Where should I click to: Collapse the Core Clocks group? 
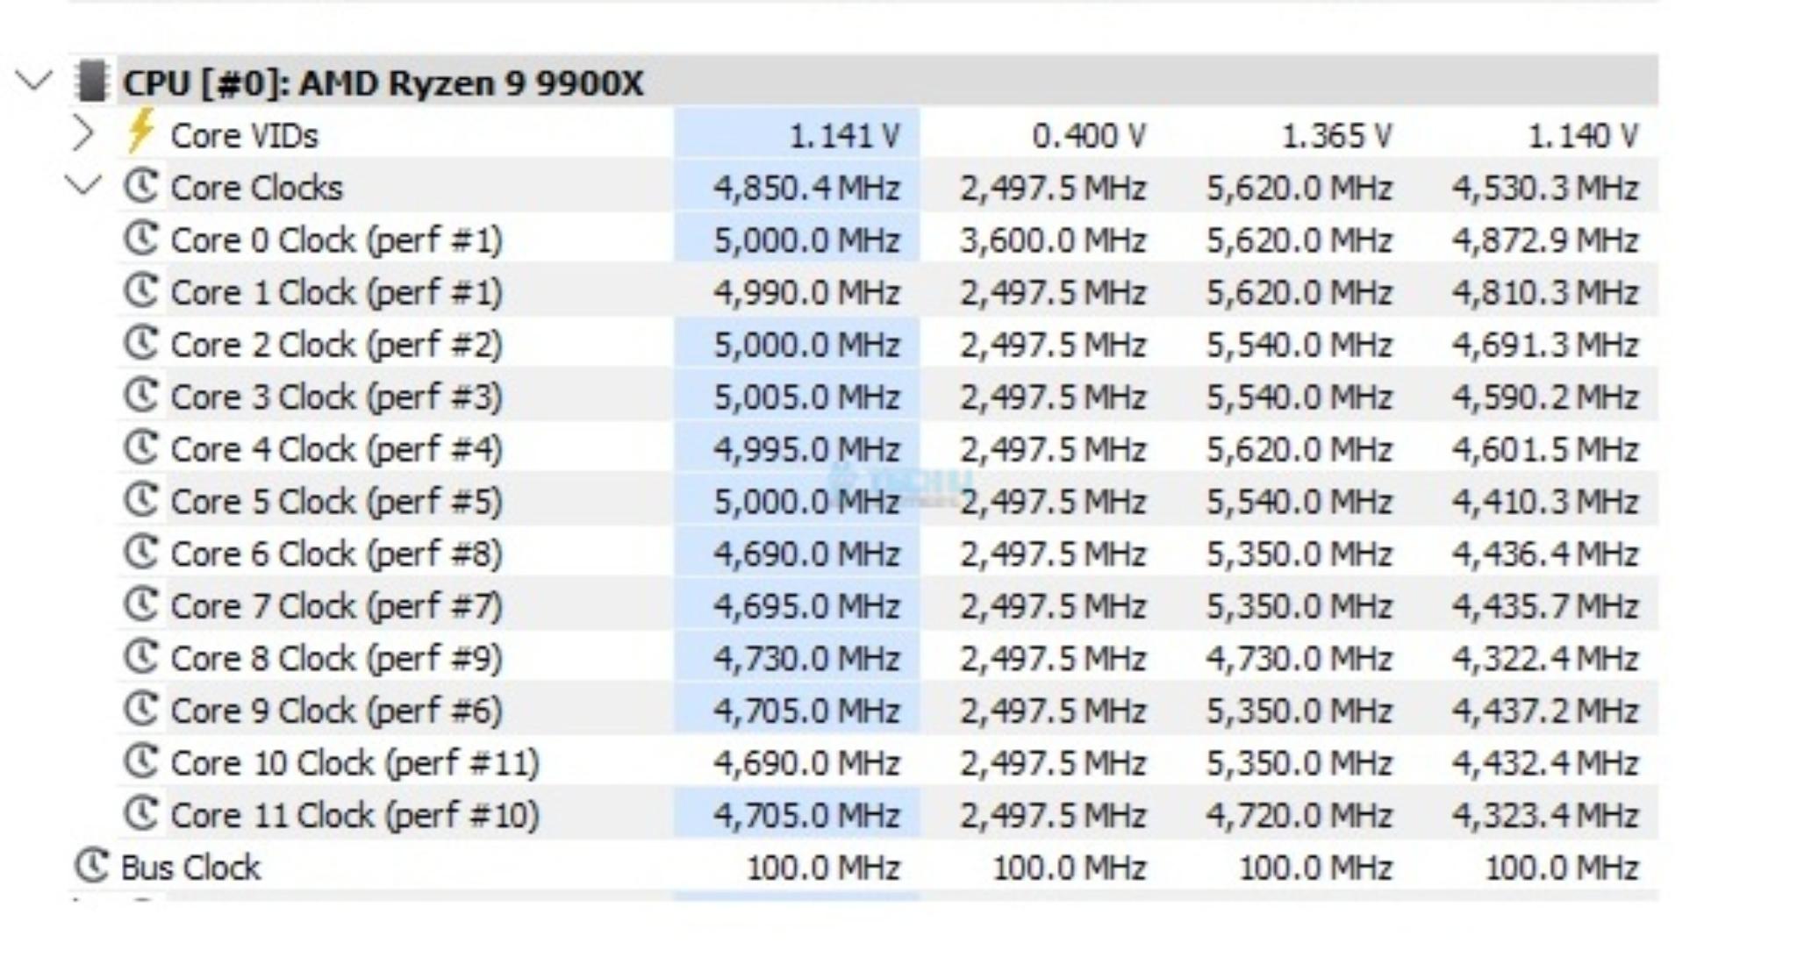[x=83, y=186]
